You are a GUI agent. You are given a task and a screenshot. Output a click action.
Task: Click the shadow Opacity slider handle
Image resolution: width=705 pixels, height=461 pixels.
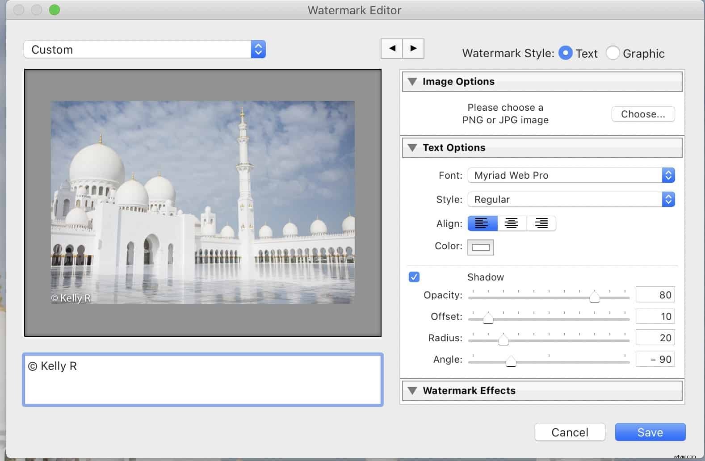click(x=594, y=297)
